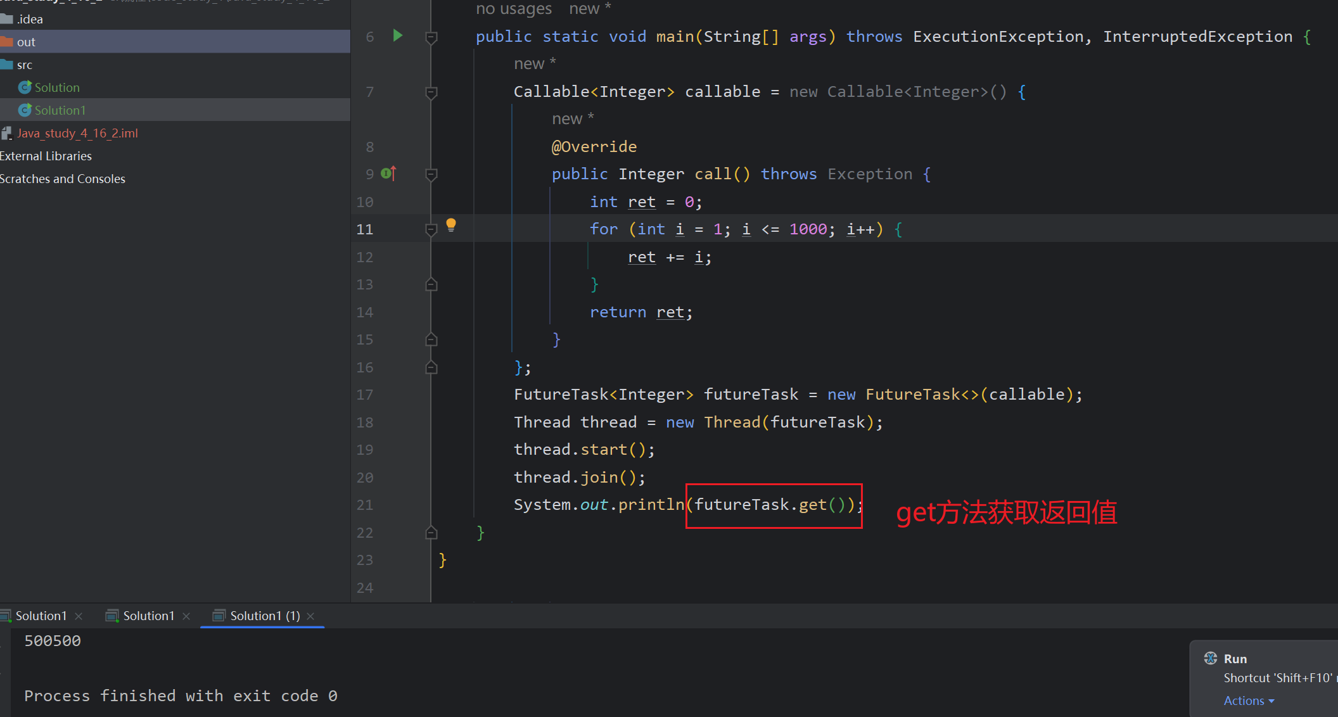Click the yellow intention lightbulb icon
The image size is (1338, 717).
click(451, 224)
